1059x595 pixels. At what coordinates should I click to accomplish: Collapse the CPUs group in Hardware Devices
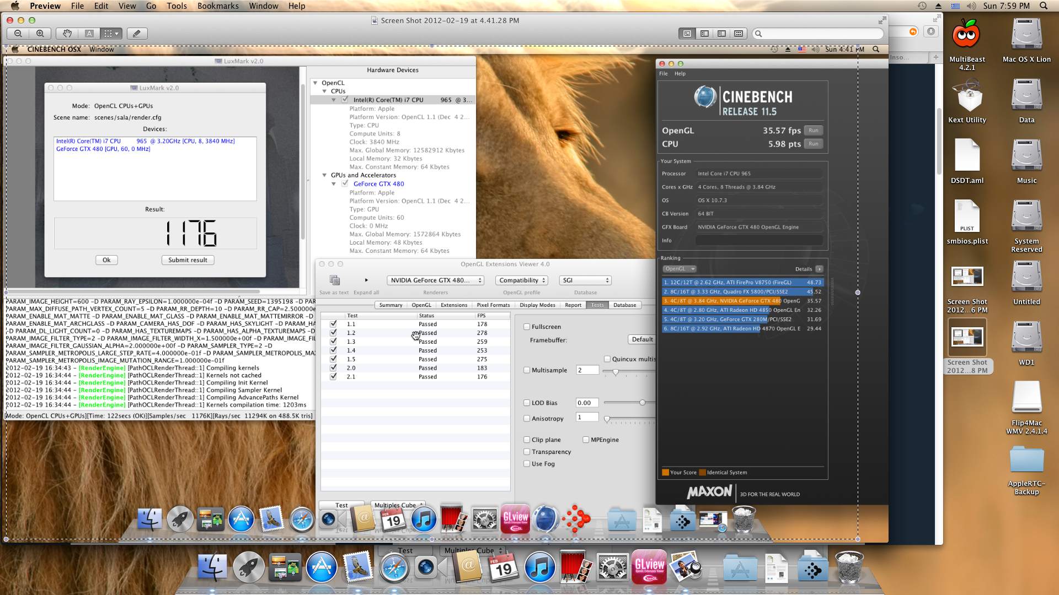324,91
